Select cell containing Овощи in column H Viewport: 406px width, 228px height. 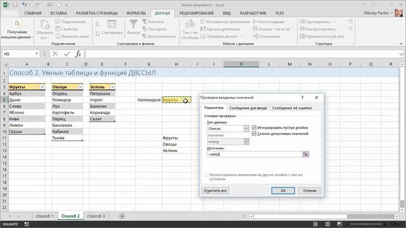click(x=176, y=144)
